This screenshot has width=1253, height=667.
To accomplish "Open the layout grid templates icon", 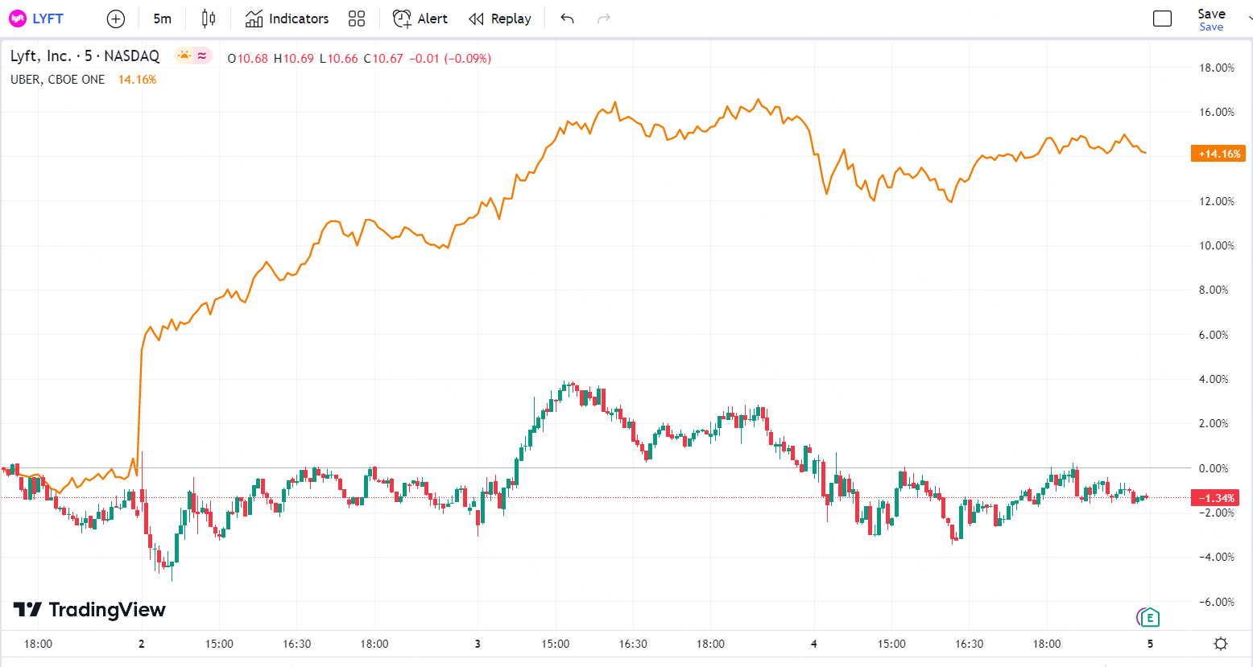I will point(357,19).
